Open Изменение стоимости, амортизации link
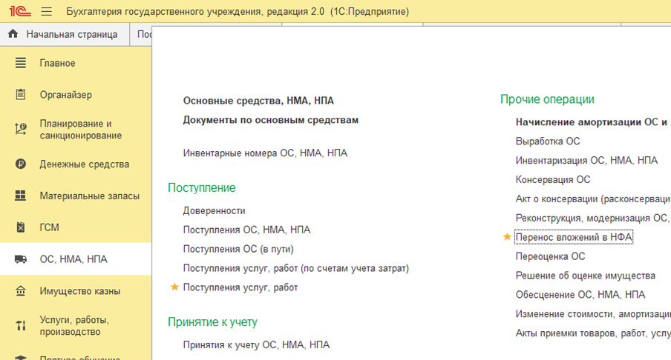Image resolution: width=671 pixels, height=360 pixels. 593,314
